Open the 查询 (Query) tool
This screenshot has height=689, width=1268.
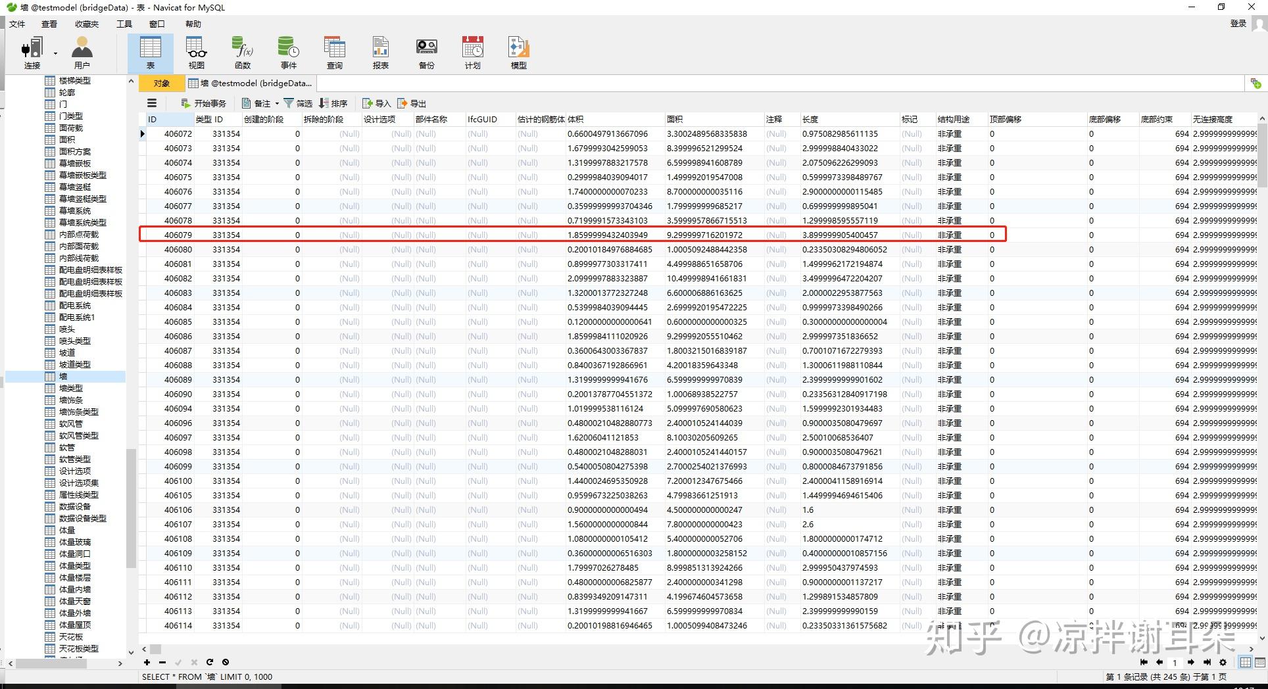(x=335, y=53)
